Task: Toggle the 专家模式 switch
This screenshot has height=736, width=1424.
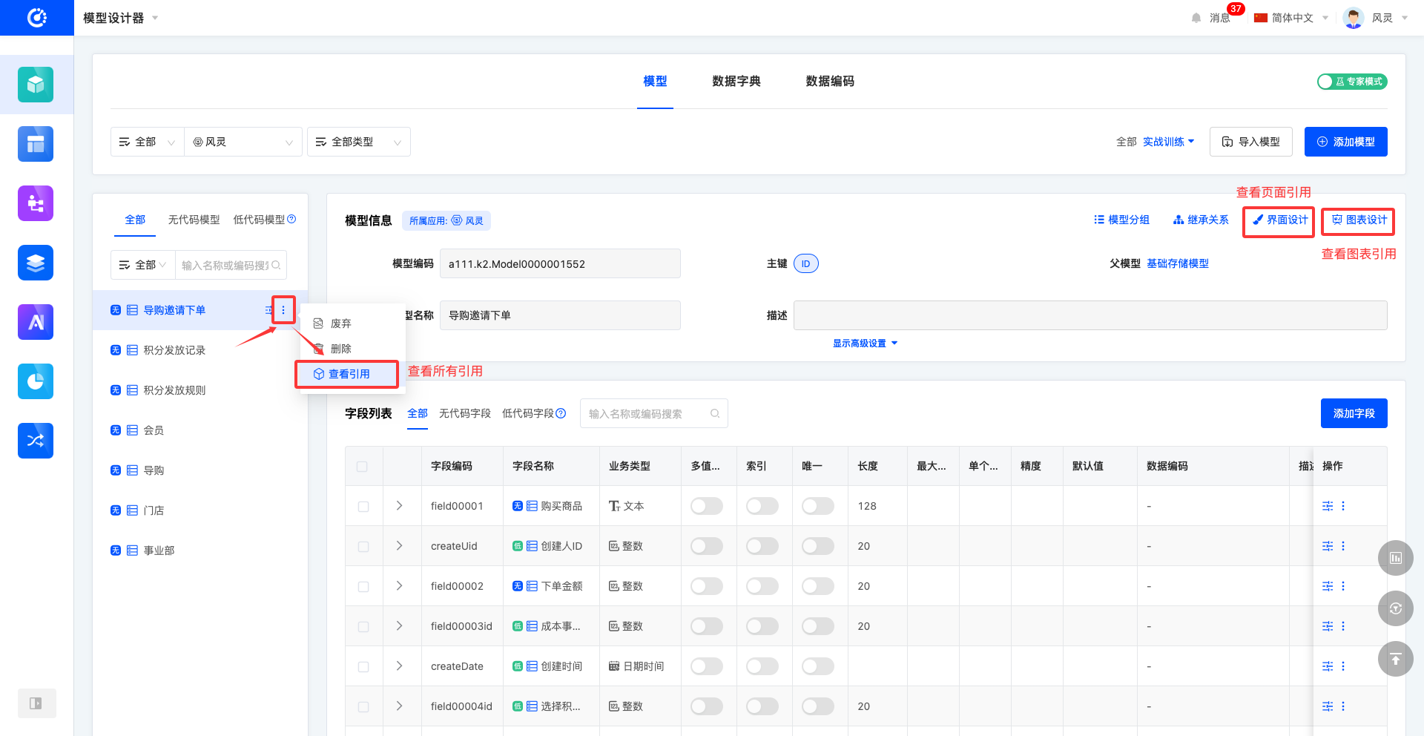Action: (1352, 82)
